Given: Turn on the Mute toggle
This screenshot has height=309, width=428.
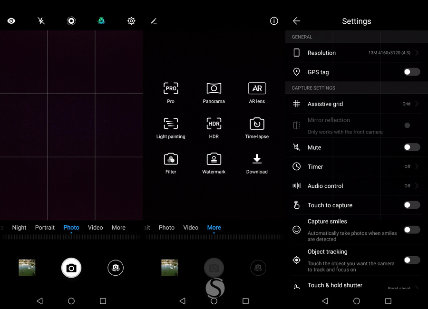Looking at the screenshot, I should [x=411, y=147].
